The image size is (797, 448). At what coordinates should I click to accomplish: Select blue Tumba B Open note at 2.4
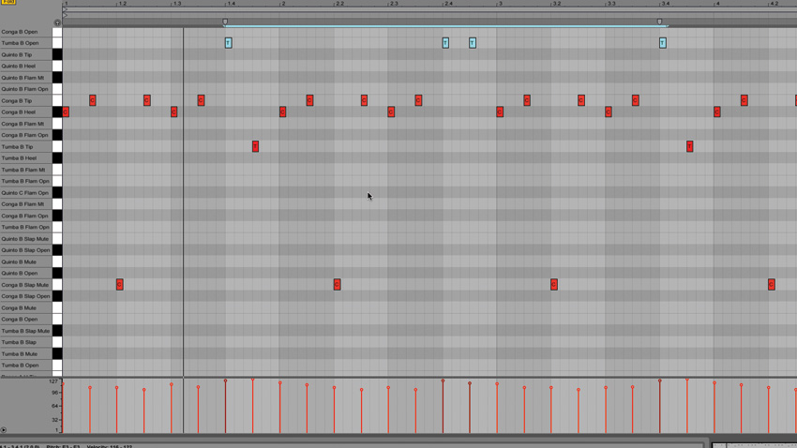pyautogui.click(x=445, y=43)
